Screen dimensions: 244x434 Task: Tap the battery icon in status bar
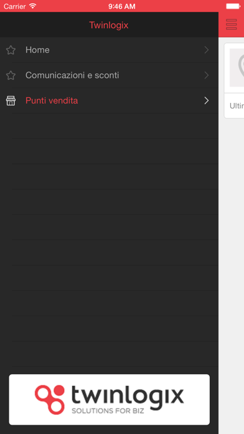(x=233, y=6)
